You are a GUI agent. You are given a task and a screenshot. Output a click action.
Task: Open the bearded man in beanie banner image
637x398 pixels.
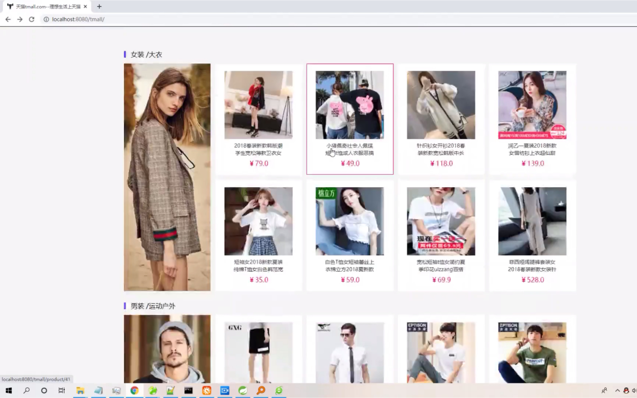tap(167, 349)
